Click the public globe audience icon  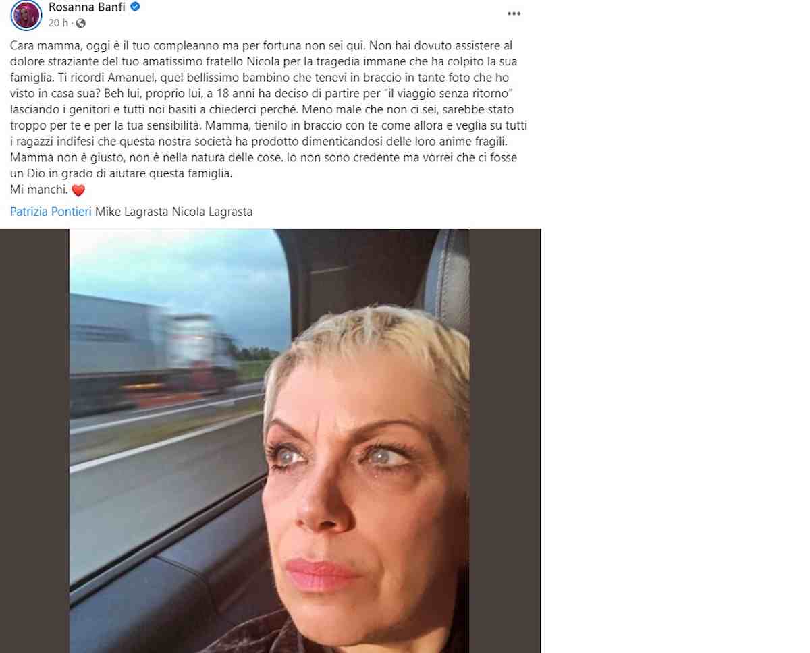pos(81,24)
